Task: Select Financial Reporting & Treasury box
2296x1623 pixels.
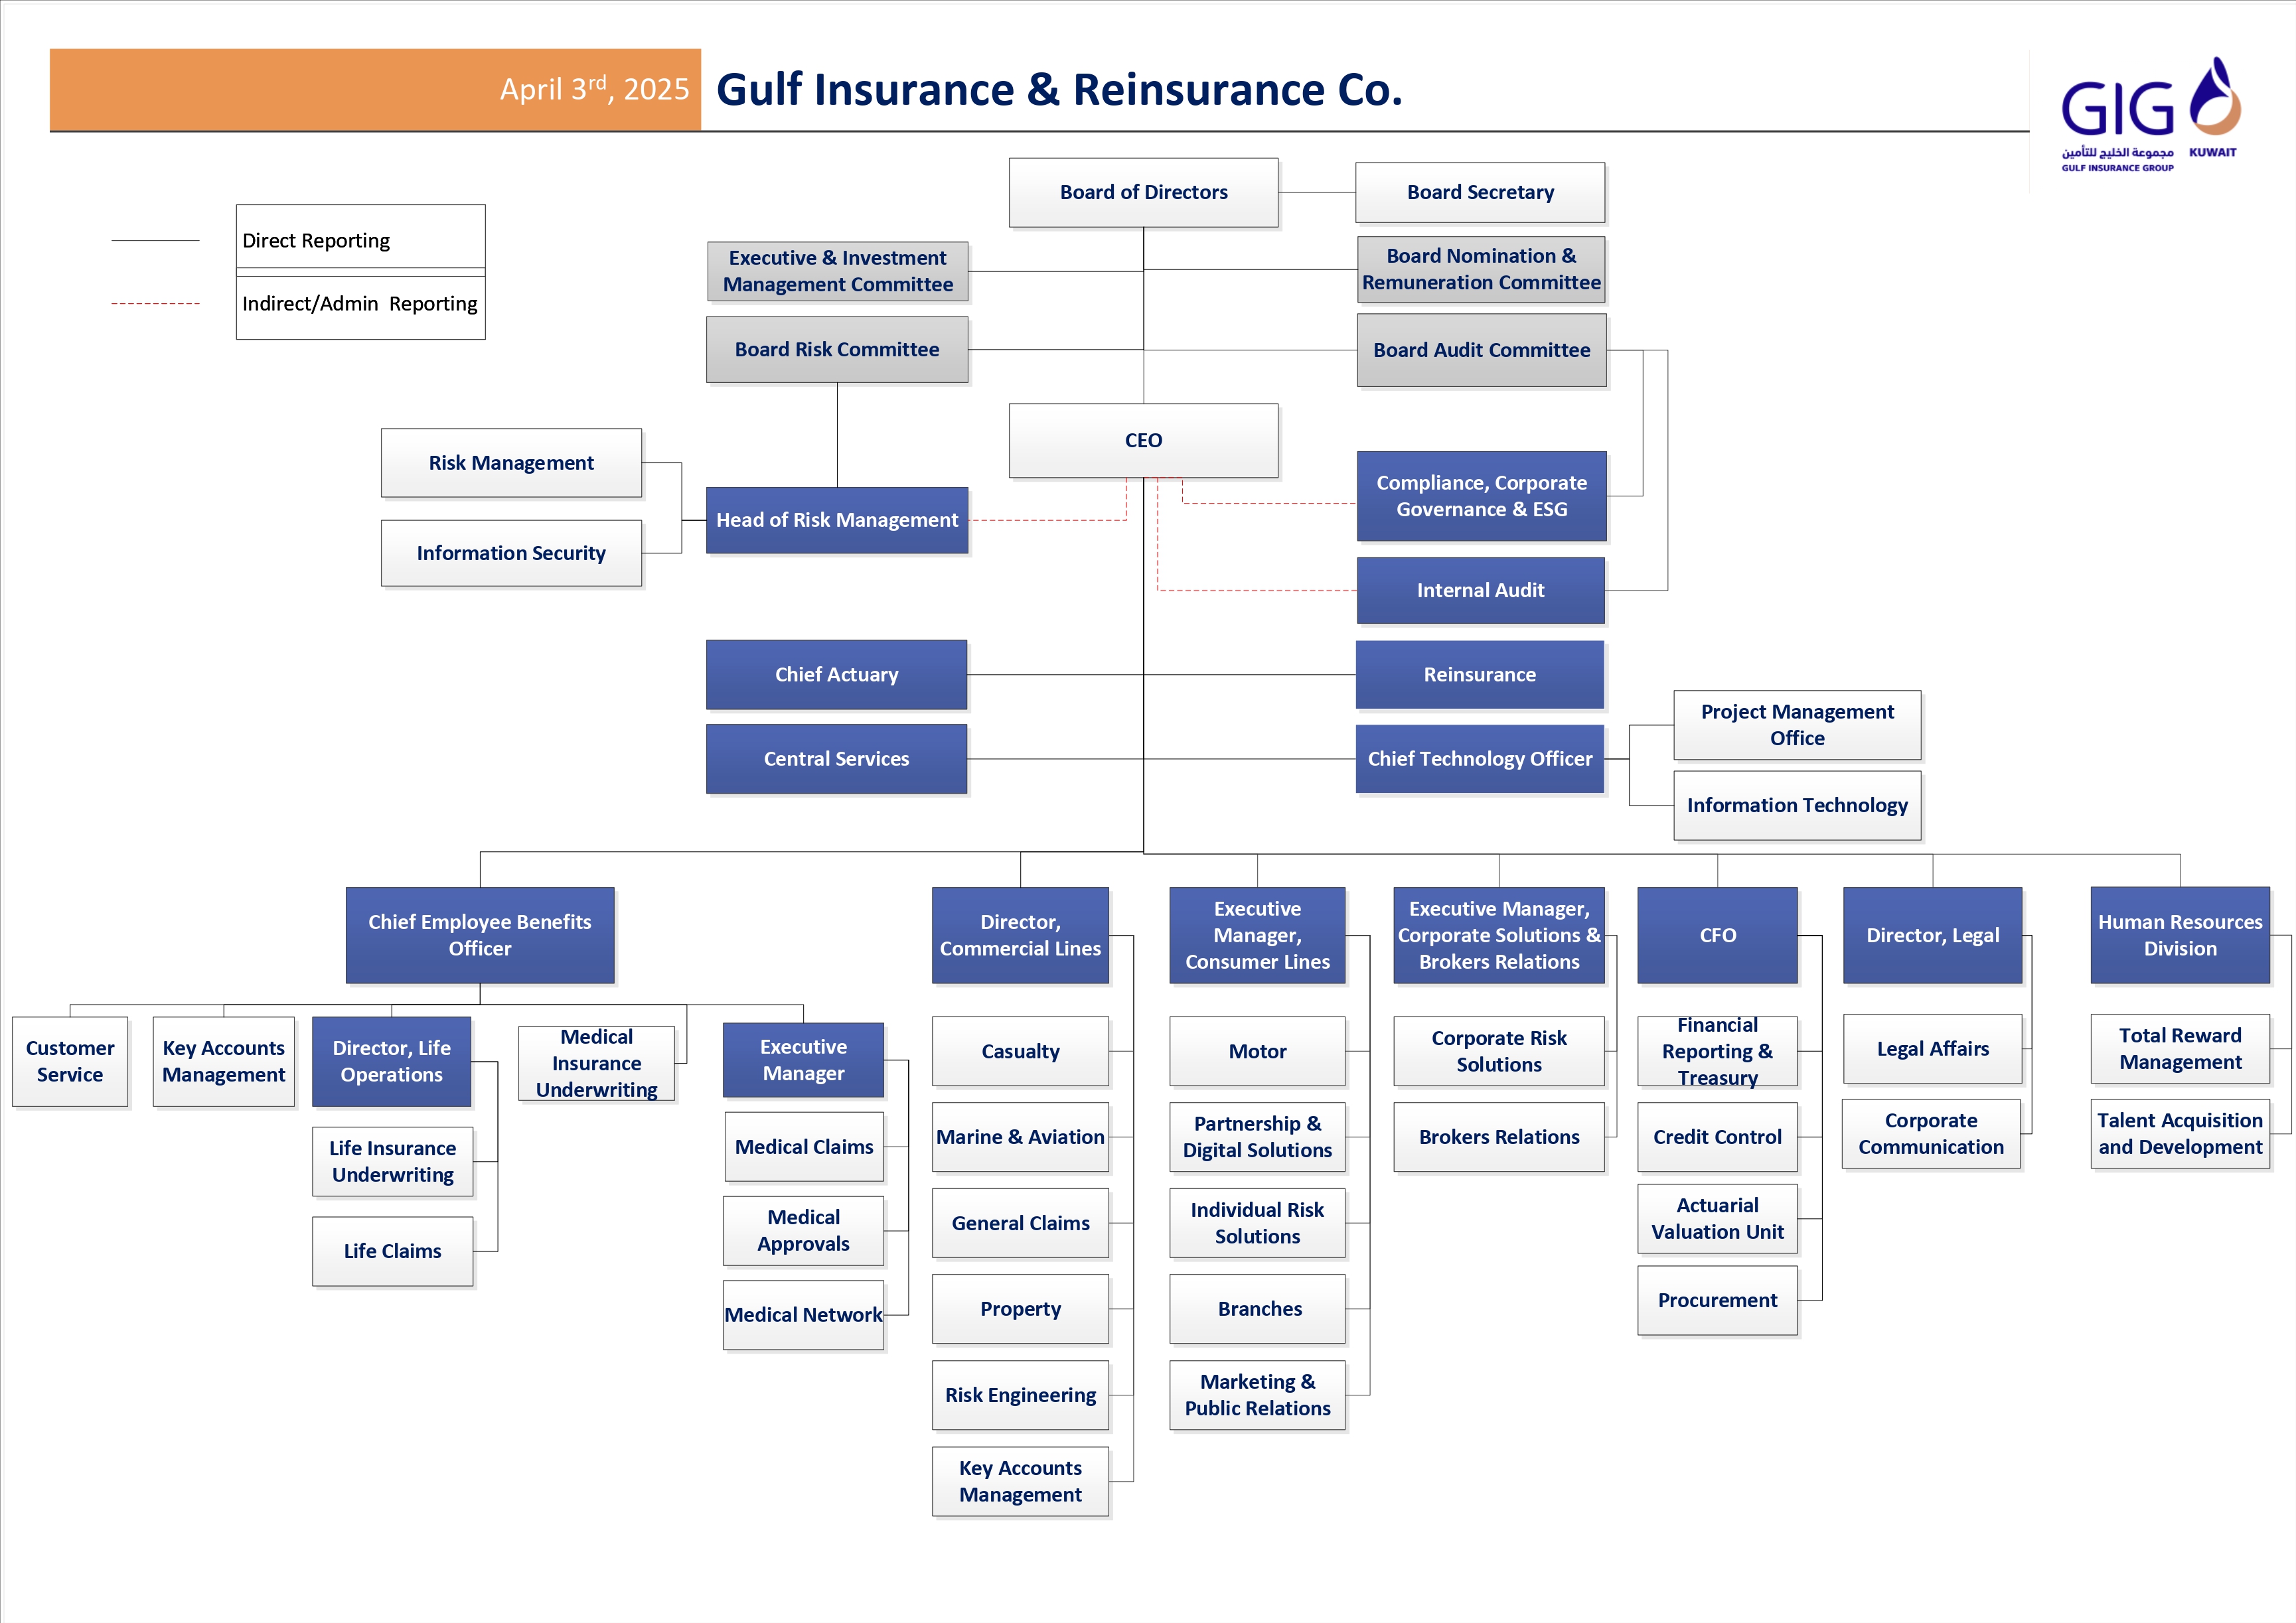Action: (x=1717, y=1051)
